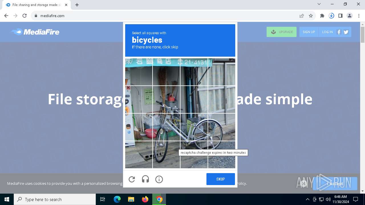365x205 pixels.
Task: Share this page icon
Action: pyautogui.click(x=302, y=16)
